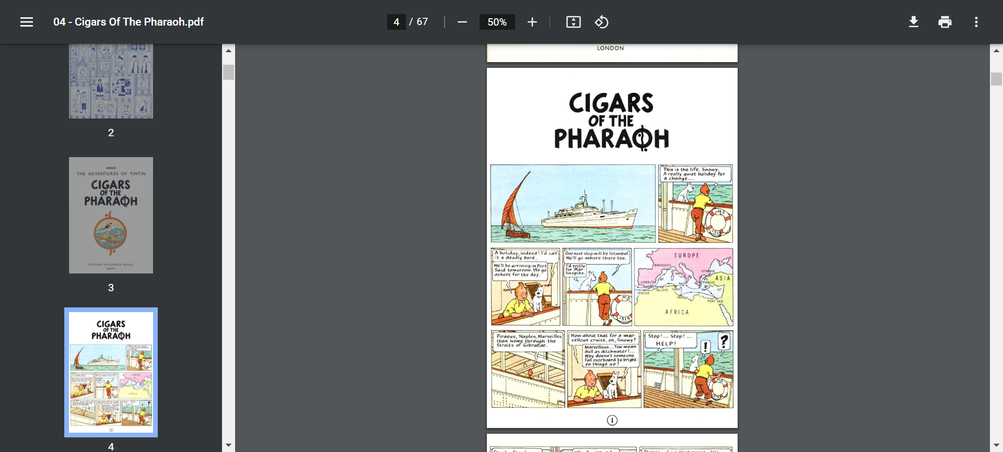Viewport: 1003px width, 452px height.
Task: Toggle fit to page icon
Action: tap(574, 22)
